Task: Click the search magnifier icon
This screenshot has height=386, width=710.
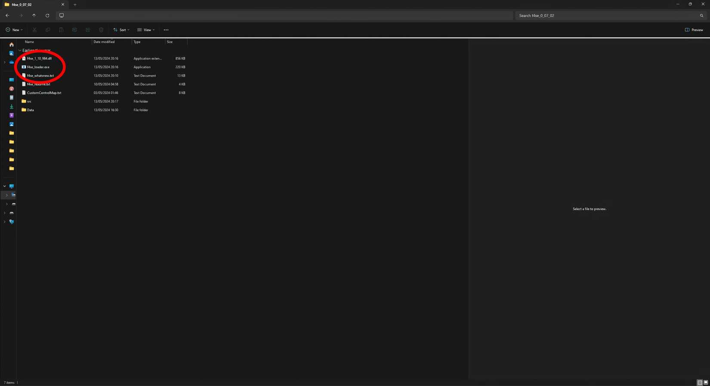Action: coord(701,15)
